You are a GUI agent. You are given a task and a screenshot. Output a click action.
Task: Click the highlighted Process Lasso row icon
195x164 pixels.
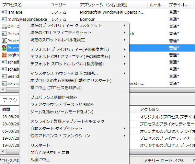pos(4,48)
